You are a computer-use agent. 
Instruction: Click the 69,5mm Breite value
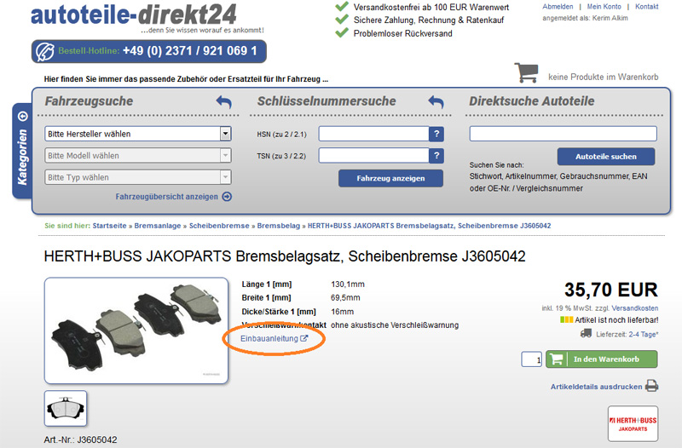coord(345,297)
